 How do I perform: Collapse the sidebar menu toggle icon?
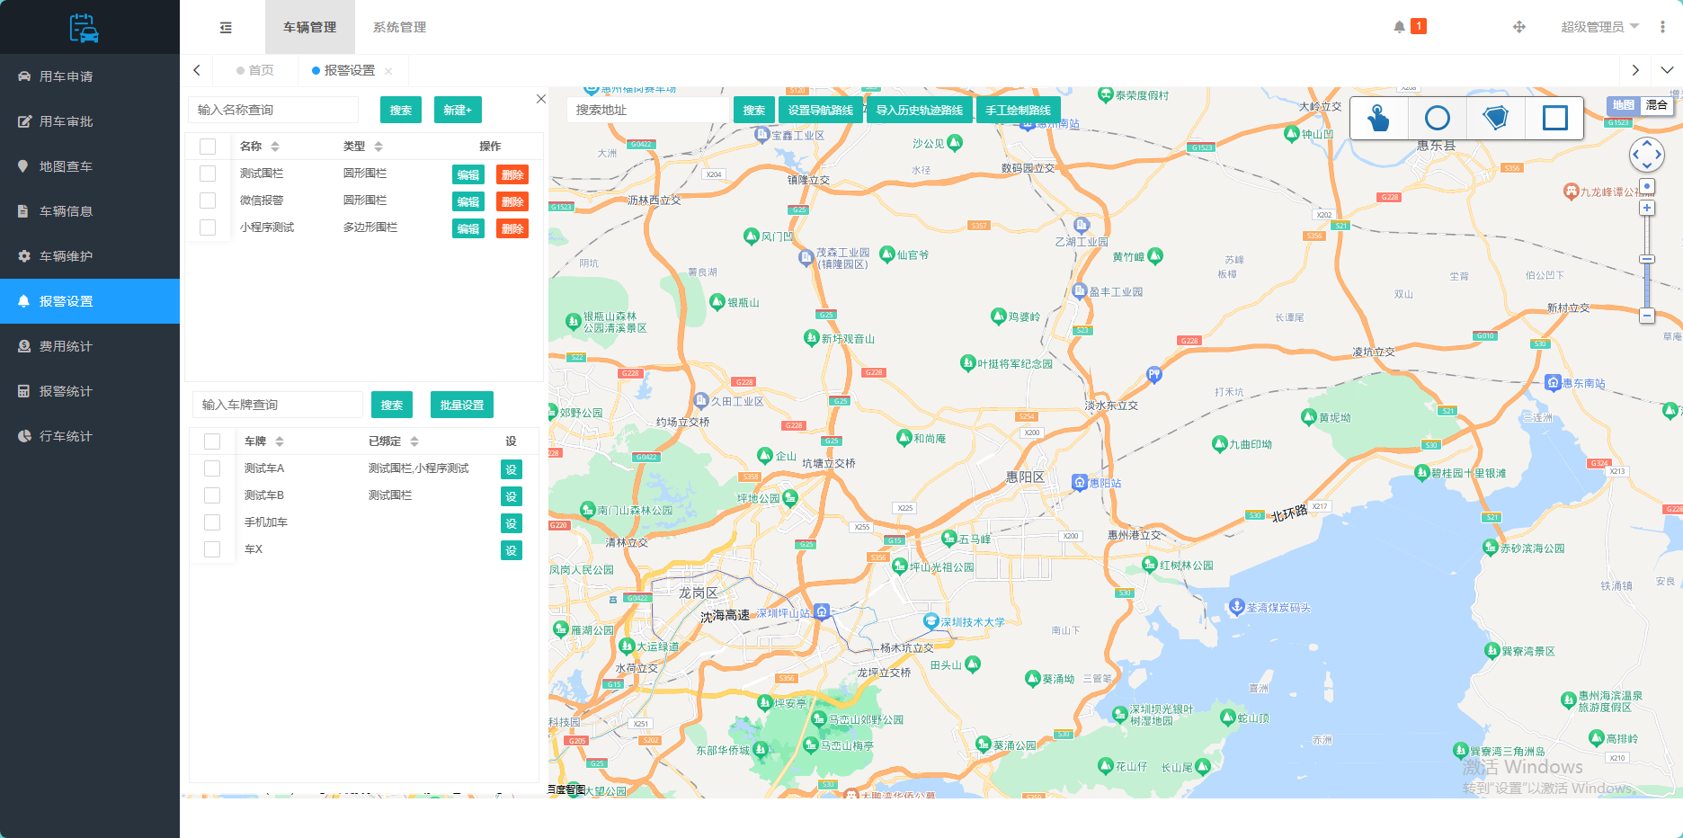click(226, 28)
